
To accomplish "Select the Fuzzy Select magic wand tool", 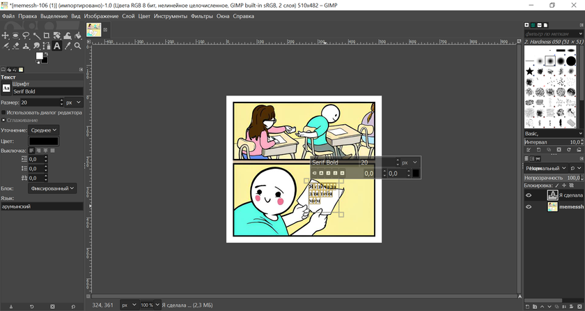I will coord(36,36).
